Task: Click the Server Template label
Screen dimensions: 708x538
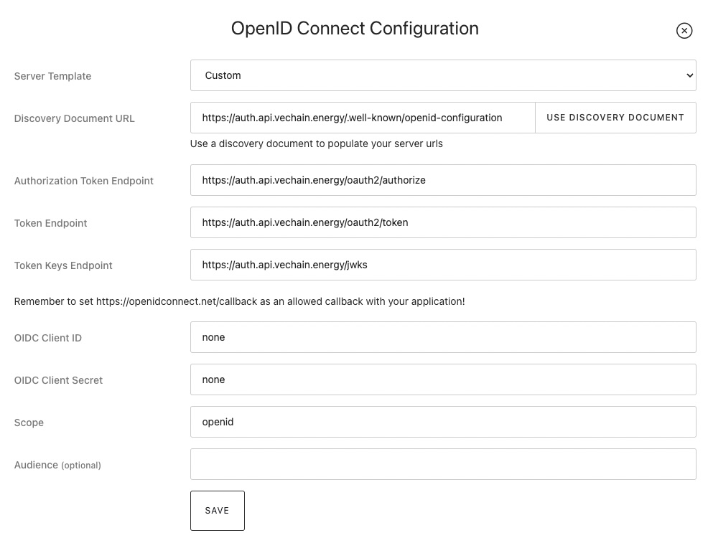Action: point(52,76)
